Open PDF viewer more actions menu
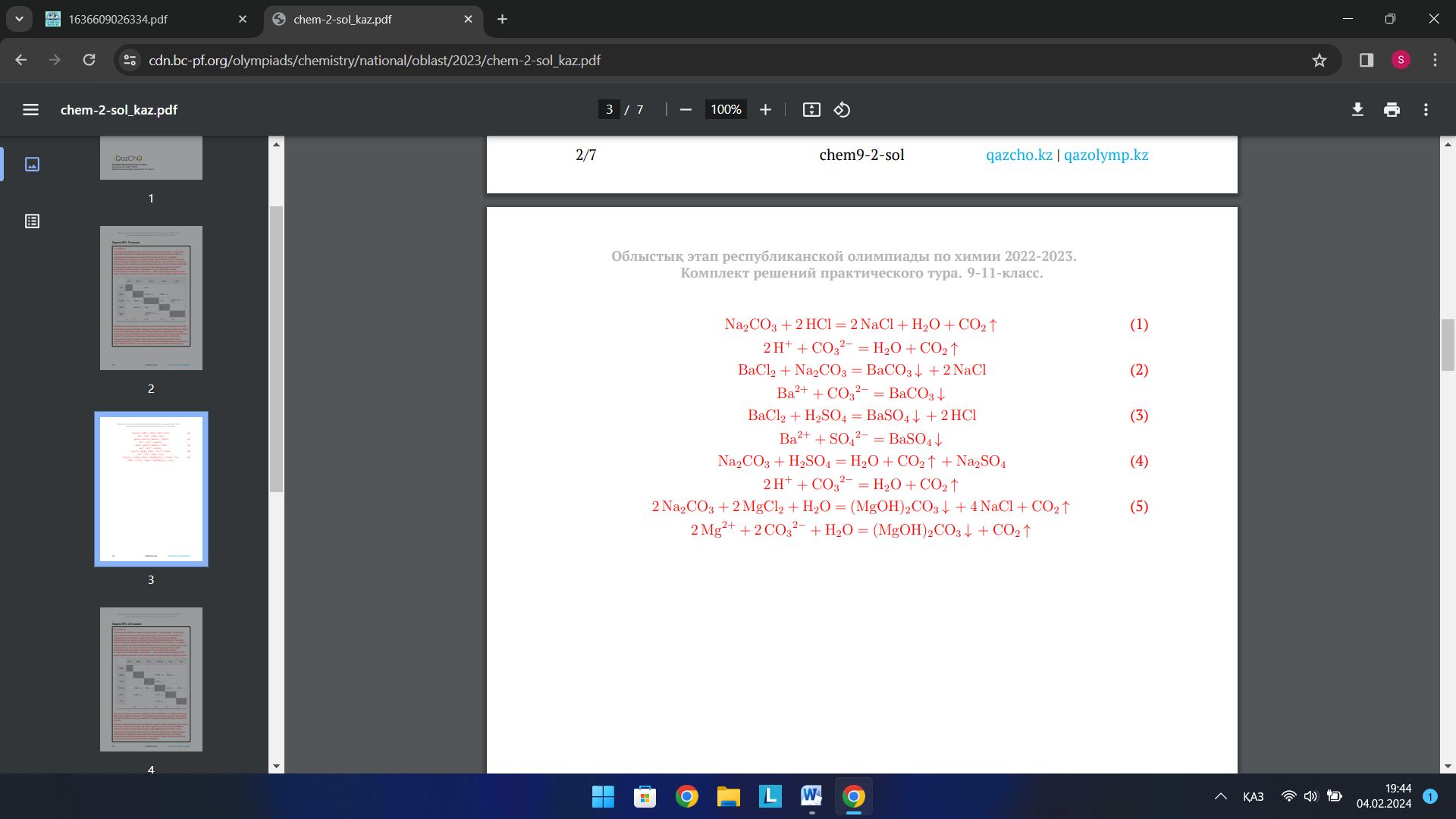The height and width of the screenshot is (819, 1456). coord(1426,110)
